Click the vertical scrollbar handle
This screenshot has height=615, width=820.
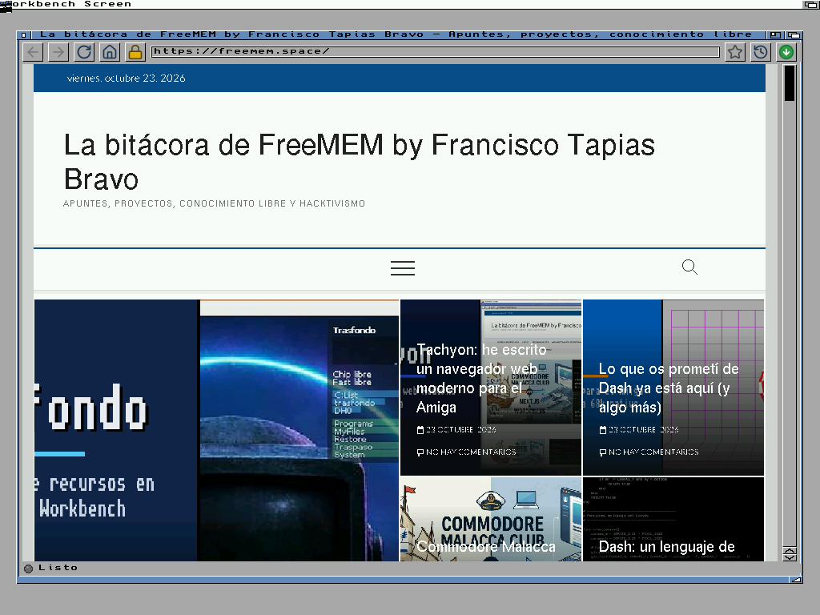789,82
